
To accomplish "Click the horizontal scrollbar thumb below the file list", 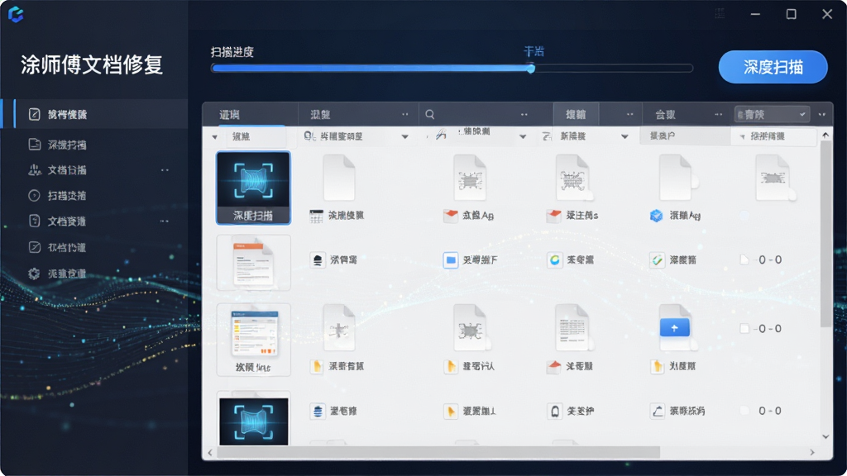I will [x=438, y=452].
